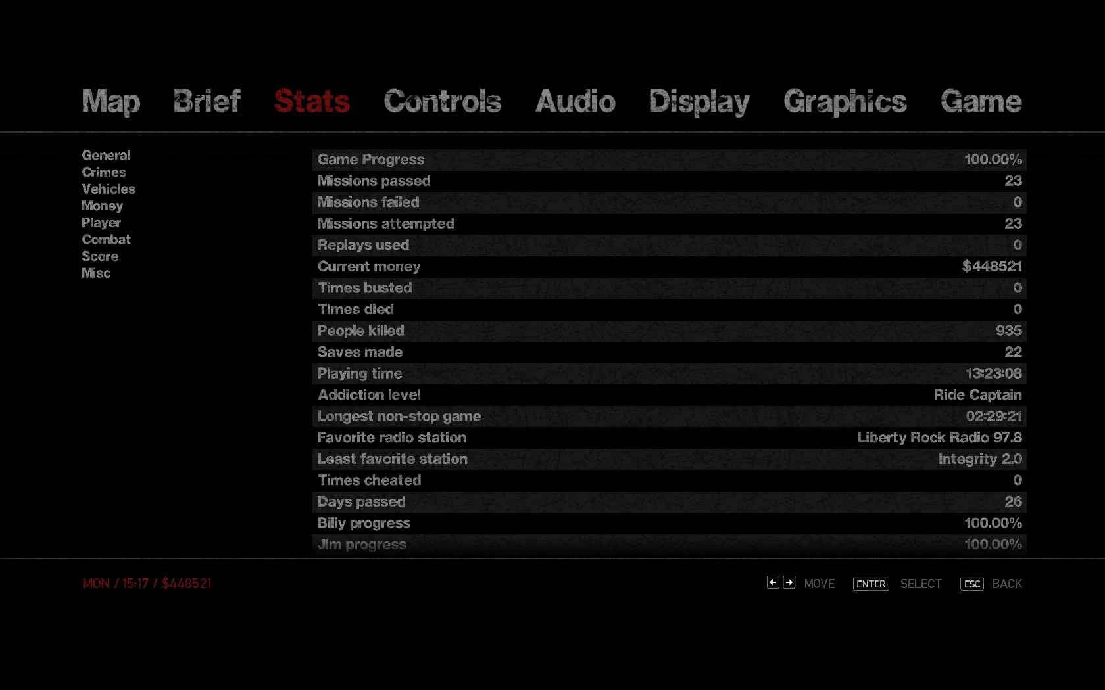This screenshot has width=1105, height=690.
Task: Click the Missions attempted label
Action: (x=386, y=224)
